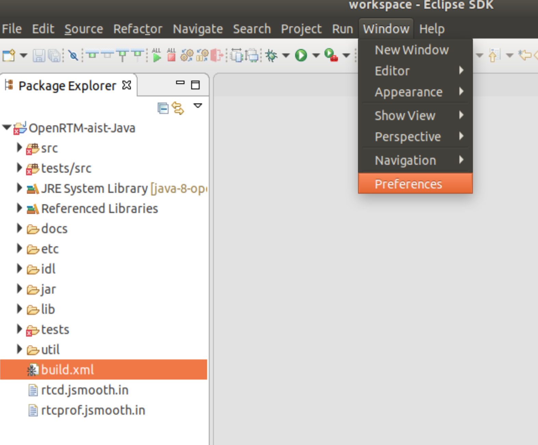This screenshot has height=445, width=538.
Task: Toggle the Skip All Breakpoints icon
Action: click(x=73, y=55)
